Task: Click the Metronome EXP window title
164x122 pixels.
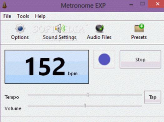Action: pos(83,5)
